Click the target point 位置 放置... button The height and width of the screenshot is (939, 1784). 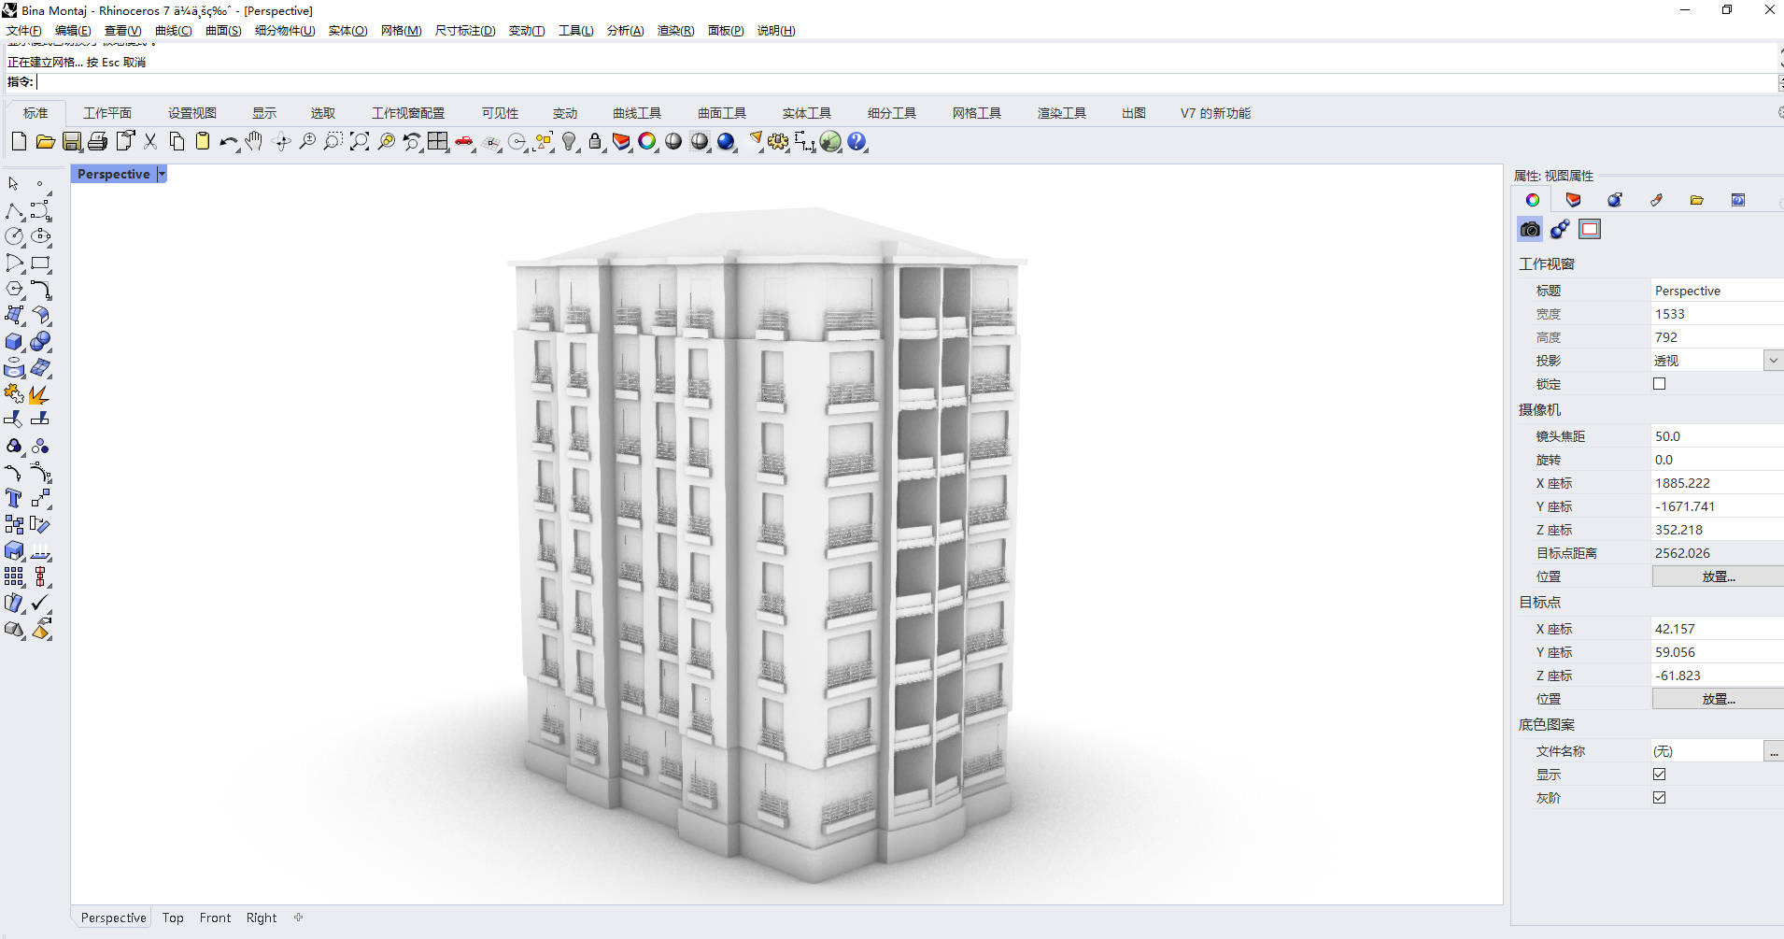click(1718, 699)
